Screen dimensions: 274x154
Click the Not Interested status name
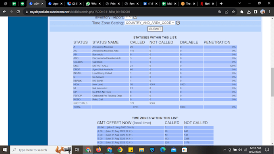[x=100, y=88]
